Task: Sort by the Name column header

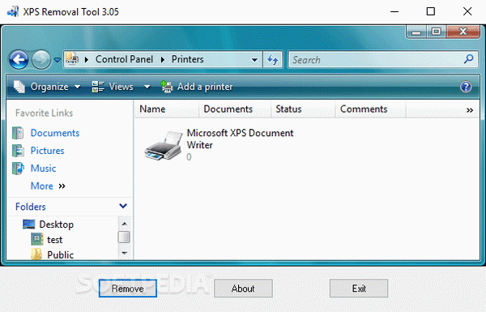Action: (x=167, y=109)
